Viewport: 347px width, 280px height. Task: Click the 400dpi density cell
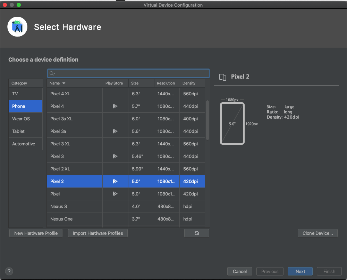click(192, 119)
